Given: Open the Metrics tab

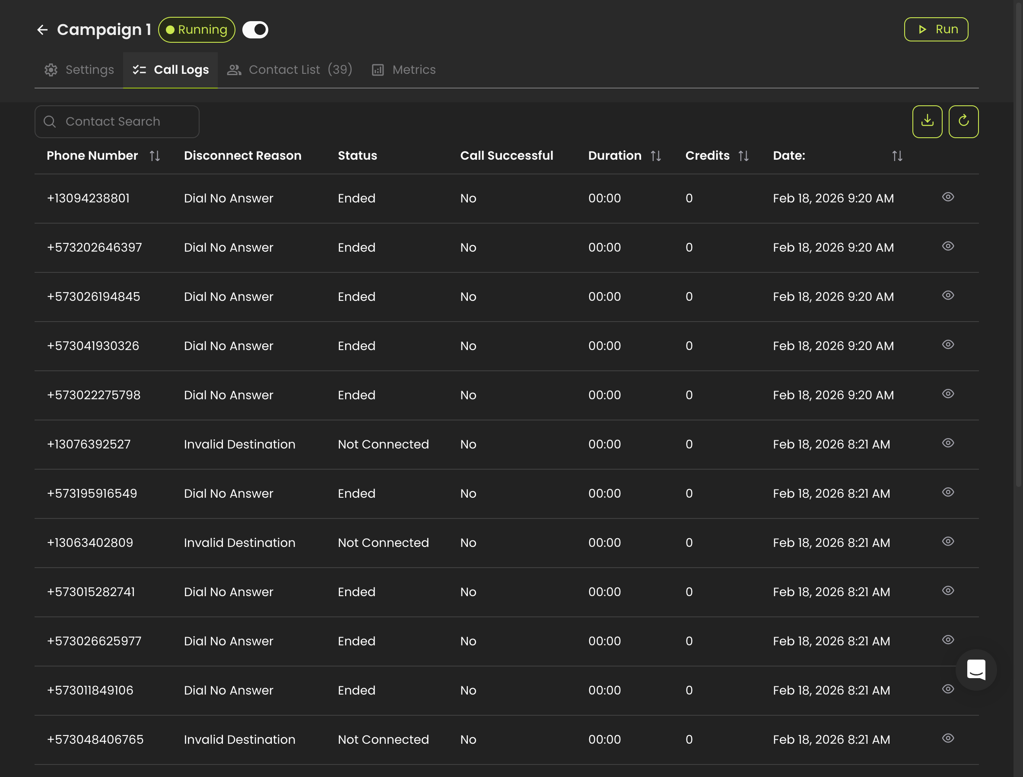Looking at the screenshot, I should coord(403,70).
